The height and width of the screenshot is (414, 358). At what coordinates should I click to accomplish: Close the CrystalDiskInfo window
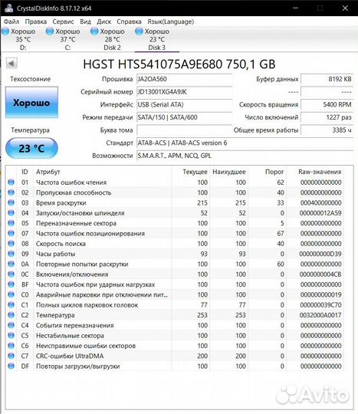(x=345, y=8)
